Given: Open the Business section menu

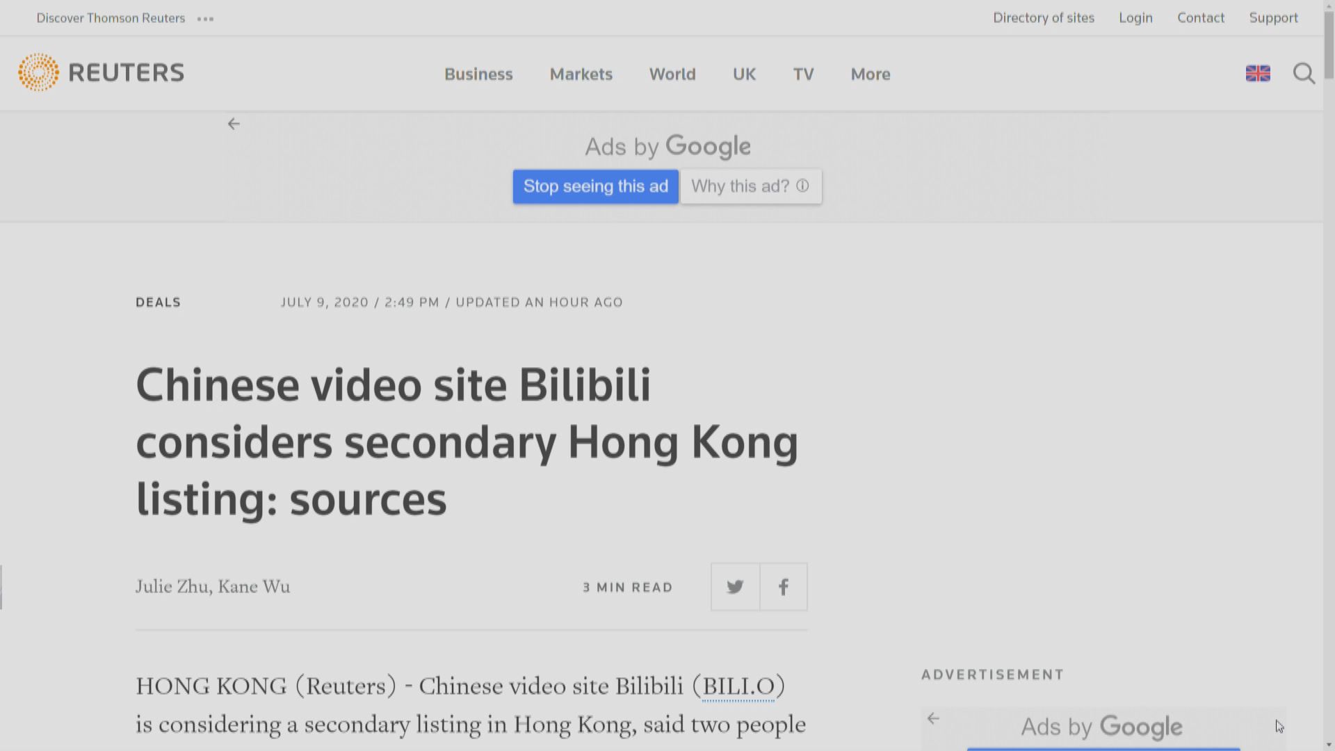Looking at the screenshot, I should click(x=478, y=74).
